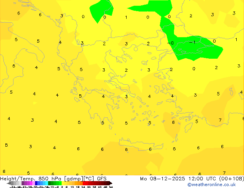
Task: Pick the cyan legend swatch above -18
Action: pyautogui.click(x=47, y=183)
